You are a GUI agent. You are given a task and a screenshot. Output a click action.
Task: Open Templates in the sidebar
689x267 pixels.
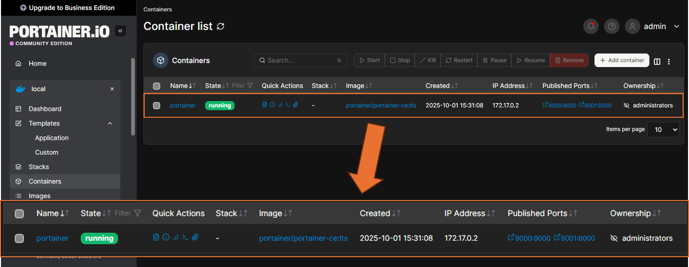click(44, 123)
